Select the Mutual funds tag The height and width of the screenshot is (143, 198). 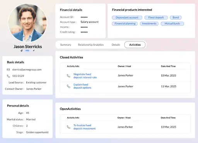click(172, 23)
